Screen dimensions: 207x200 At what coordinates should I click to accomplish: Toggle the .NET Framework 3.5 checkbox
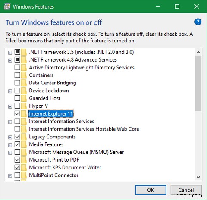(x=17, y=52)
